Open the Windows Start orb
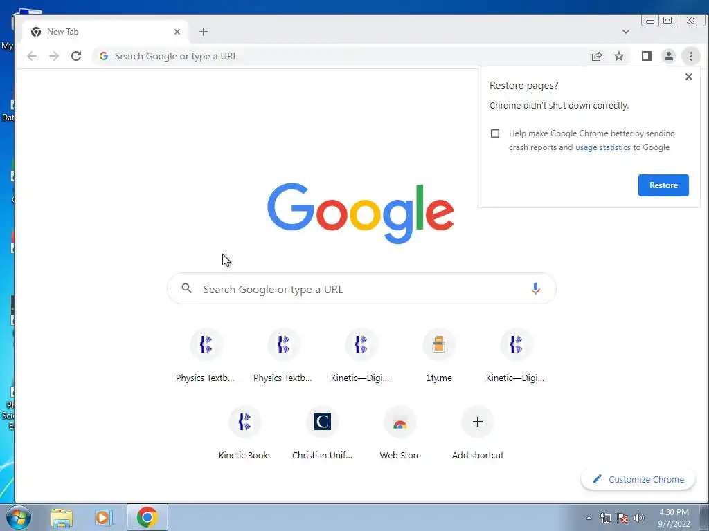This screenshot has height=531, width=709. [x=19, y=517]
